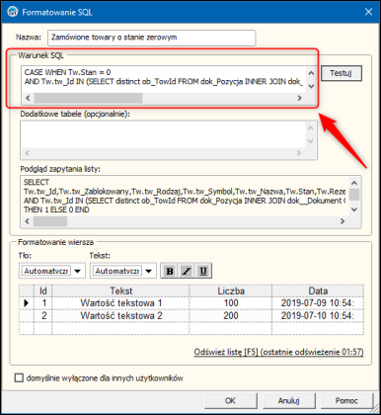Click query preview vertical scrollbar thumb

tap(354, 195)
